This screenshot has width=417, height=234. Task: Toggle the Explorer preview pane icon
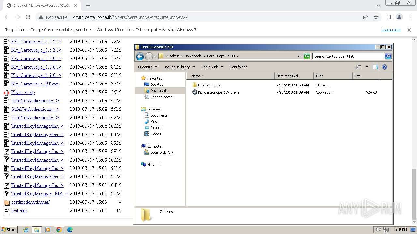[375, 67]
